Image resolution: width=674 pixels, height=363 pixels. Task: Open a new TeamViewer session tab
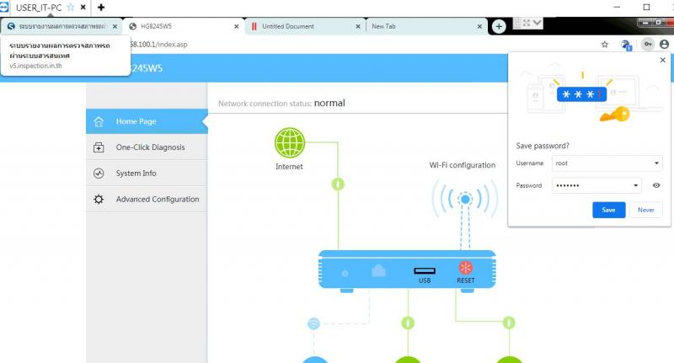(101, 8)
